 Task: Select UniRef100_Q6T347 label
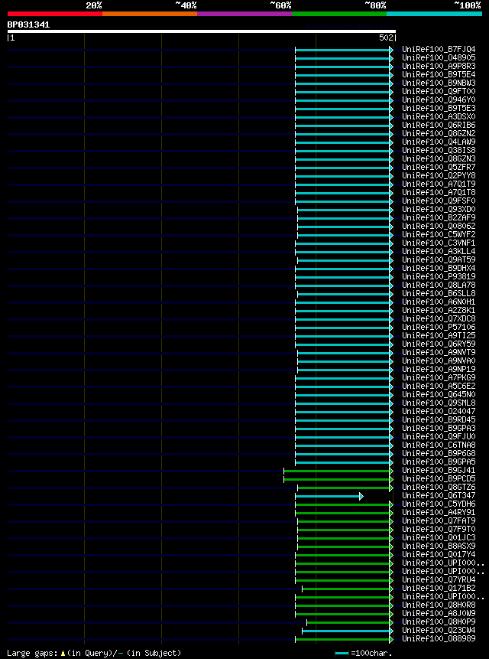click(x=439, y=495)
